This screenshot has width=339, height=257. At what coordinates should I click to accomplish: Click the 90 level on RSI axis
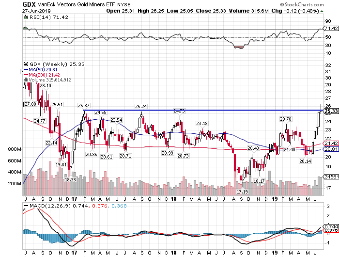pos(328,21)
